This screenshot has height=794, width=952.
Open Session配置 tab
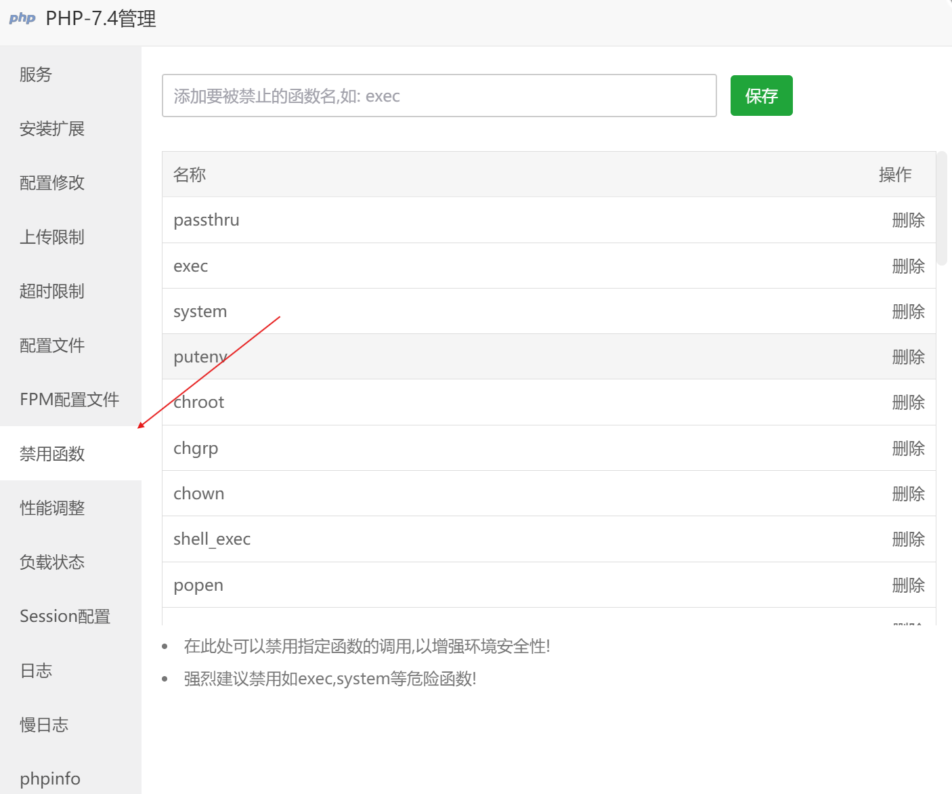click(x=65, y=617)
